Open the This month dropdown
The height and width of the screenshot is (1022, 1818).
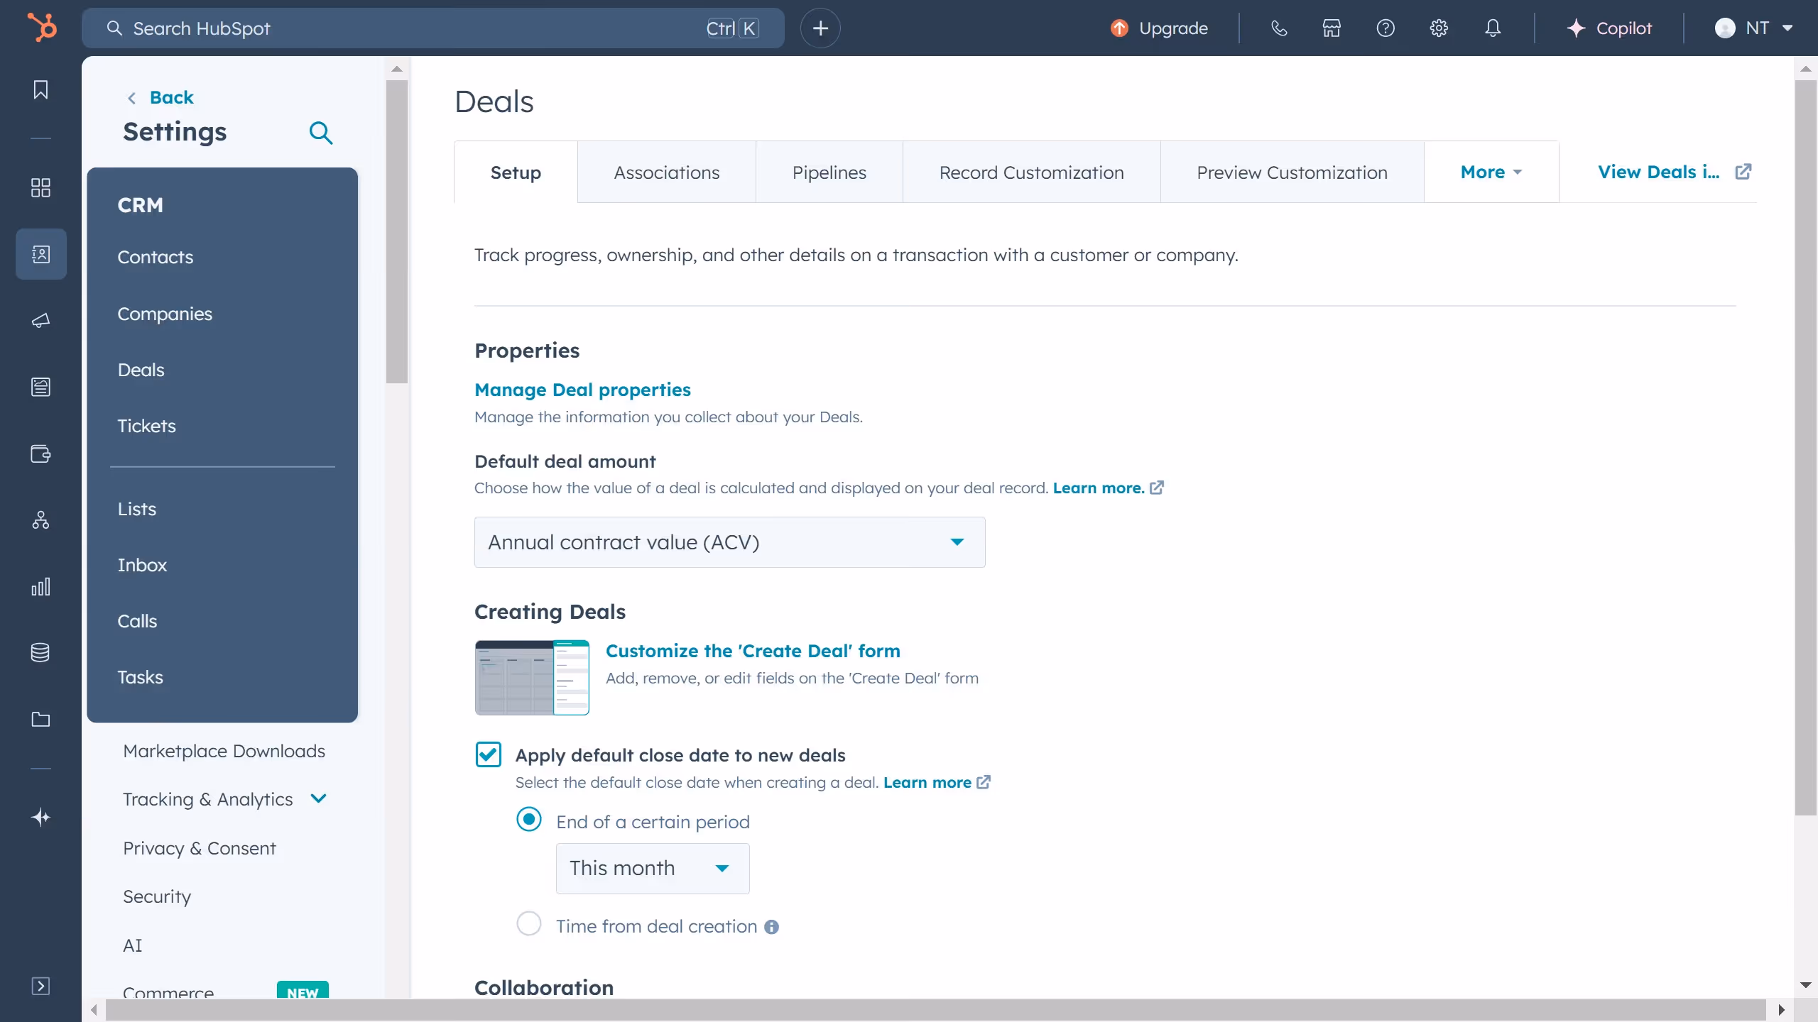[651, 867]
